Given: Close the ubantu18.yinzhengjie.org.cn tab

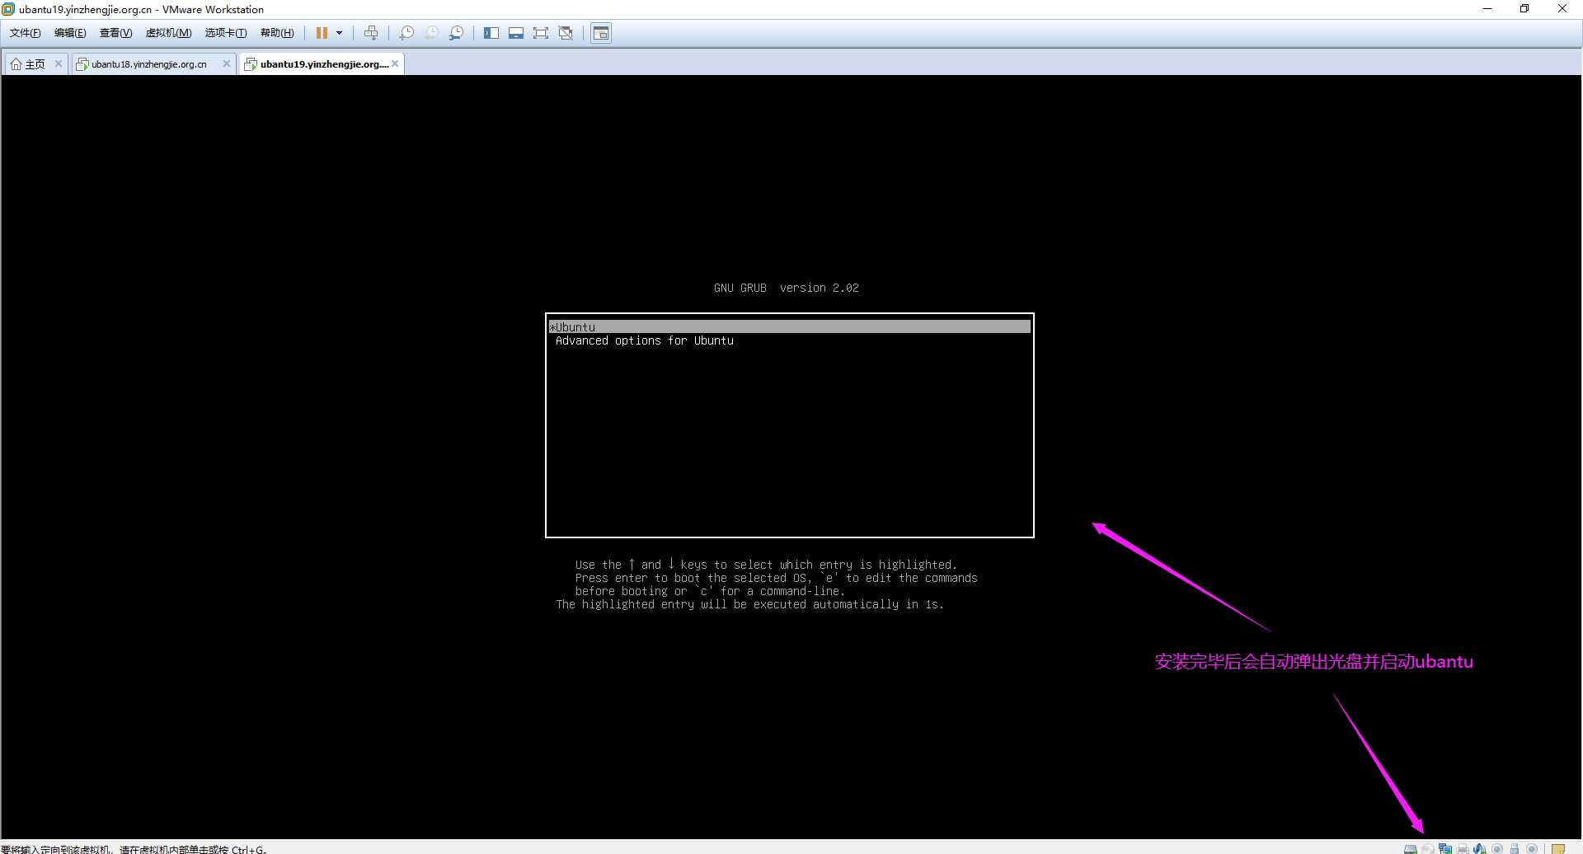Looking at the screenshot, I should pyautogui.click(x=227, y=63).
